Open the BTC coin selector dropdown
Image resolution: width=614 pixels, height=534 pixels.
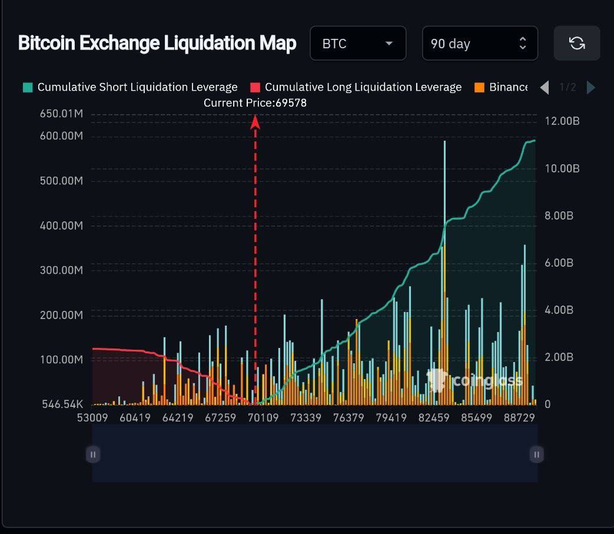point(358,44)
